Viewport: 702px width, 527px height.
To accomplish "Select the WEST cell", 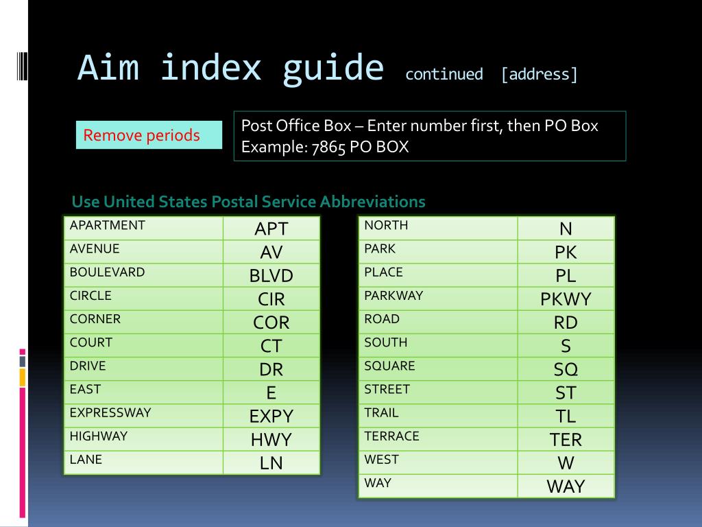I will (438, 462).
